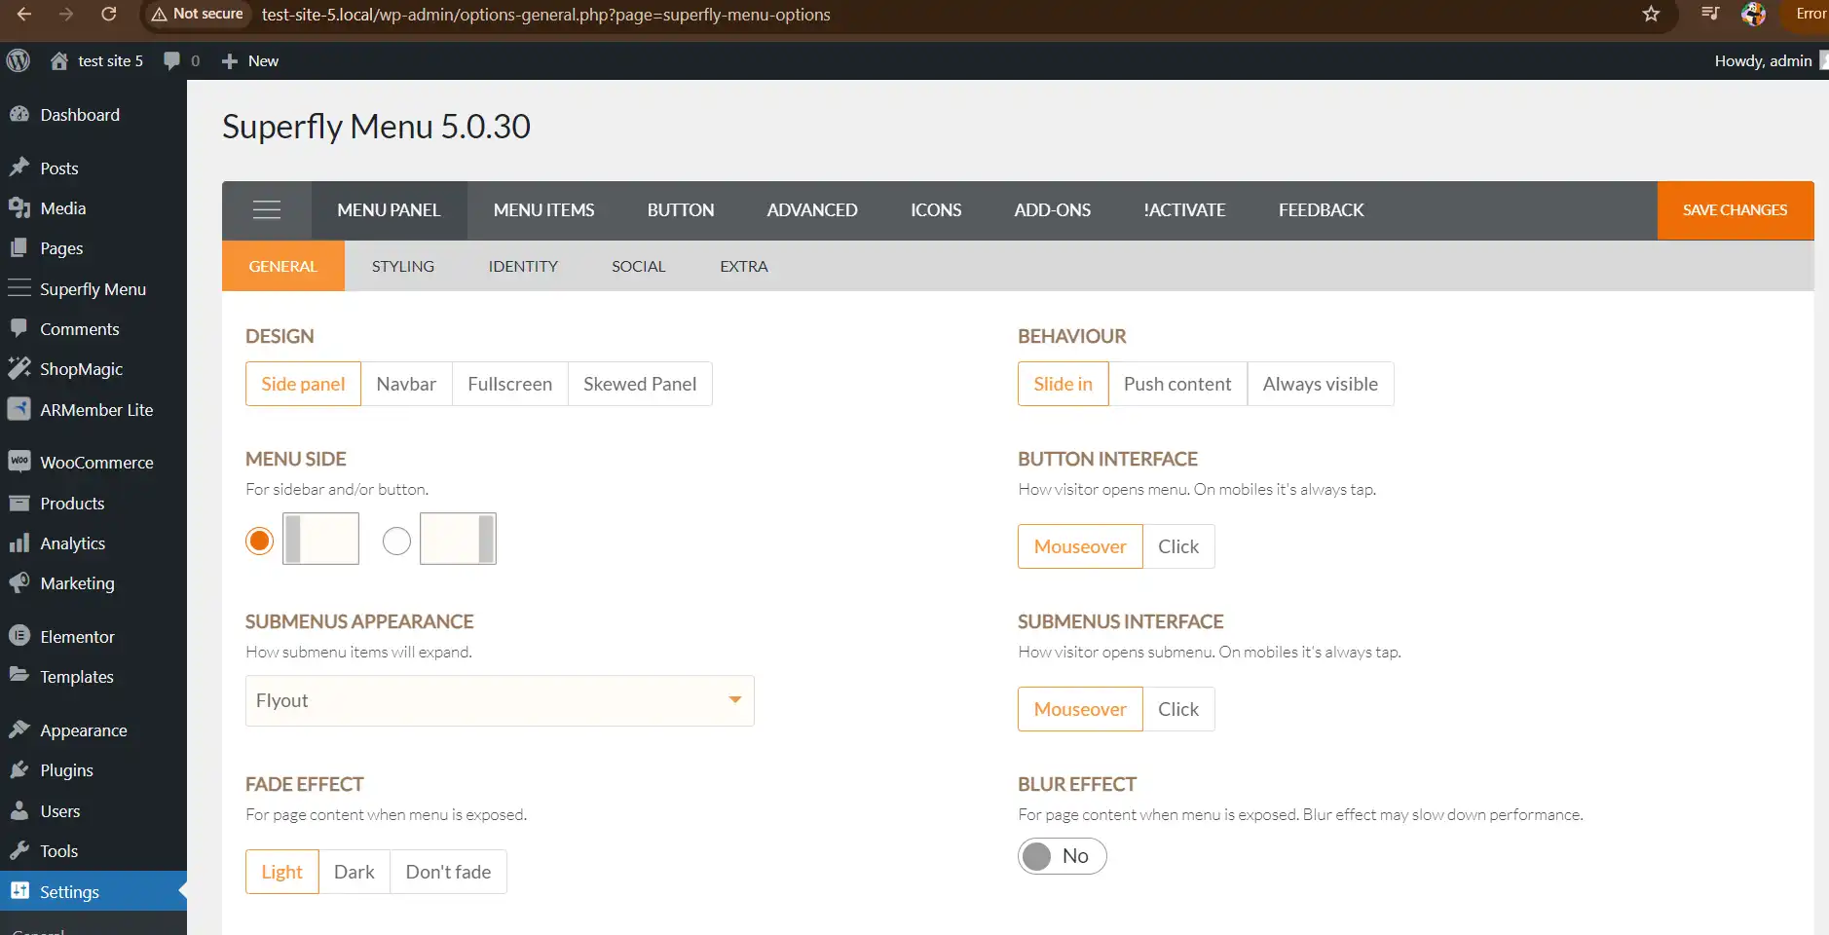Image resolution: width=1829 pixels, height=935 pixels.
Task: Open the Flyout submenus appearance dropdown
Action: tap(500, 700)
